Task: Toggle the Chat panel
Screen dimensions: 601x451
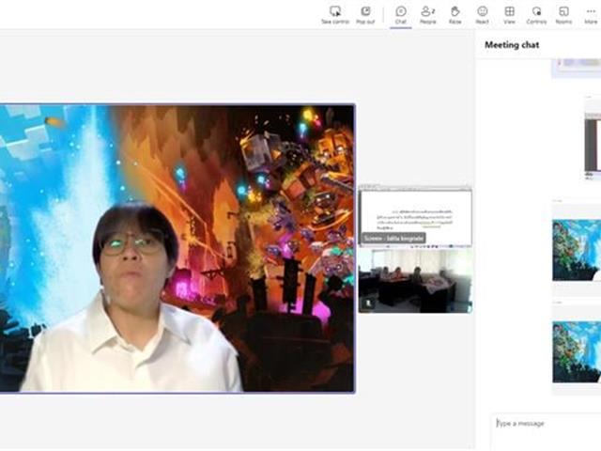Action: 401,15
